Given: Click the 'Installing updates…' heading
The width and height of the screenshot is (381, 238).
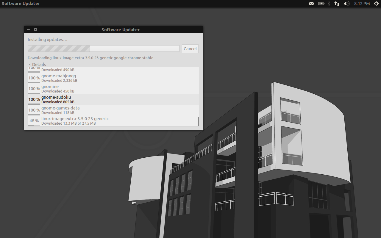Looking at the screenshot, I should tap(48, 40).
